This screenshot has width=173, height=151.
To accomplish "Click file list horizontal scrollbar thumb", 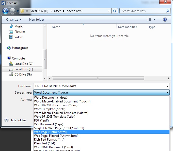I will [98, 79].
